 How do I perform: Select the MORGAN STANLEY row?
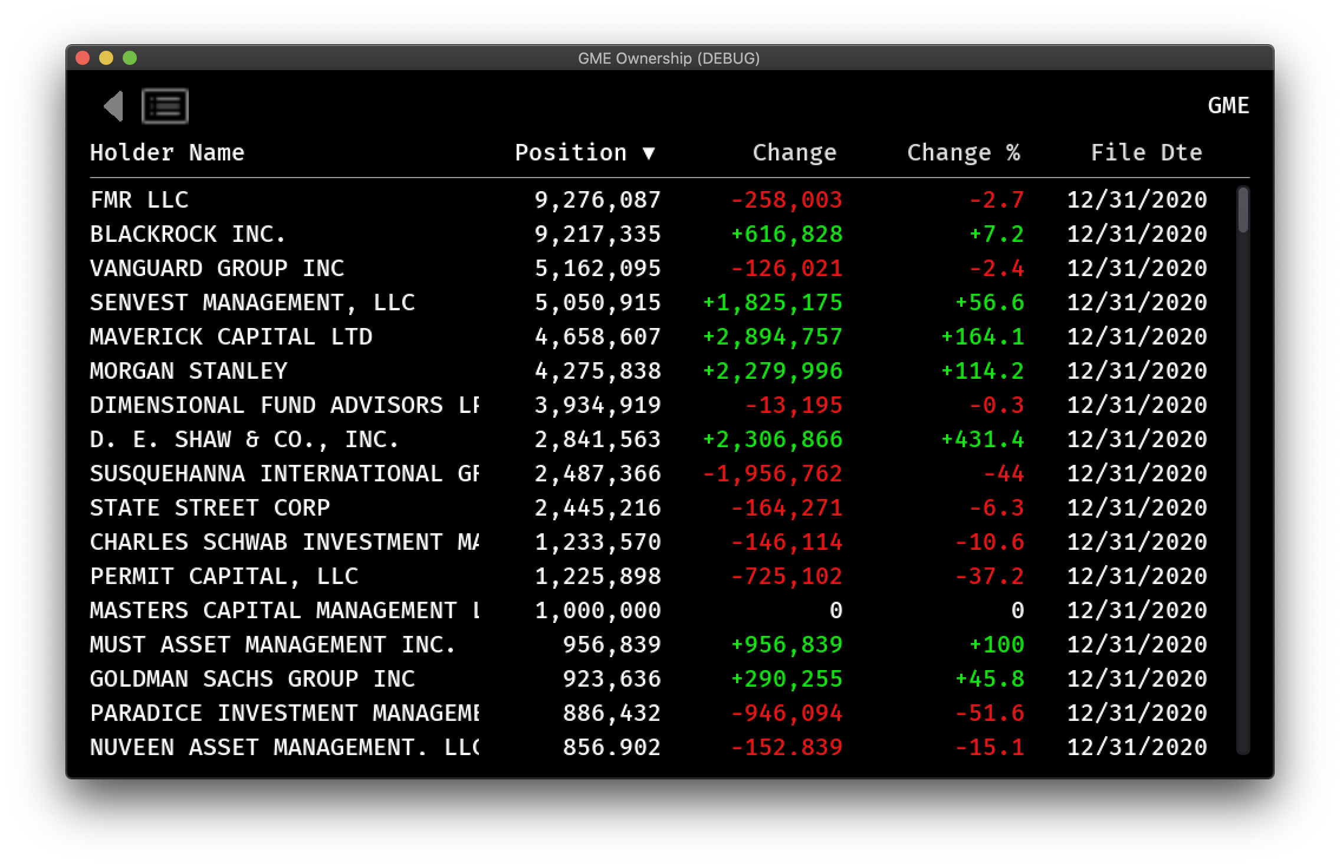coord(188,371)
